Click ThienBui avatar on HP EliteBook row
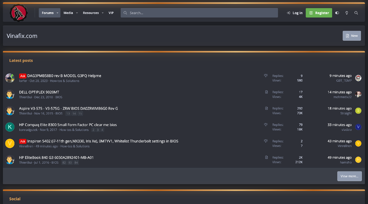 [10, 160]
